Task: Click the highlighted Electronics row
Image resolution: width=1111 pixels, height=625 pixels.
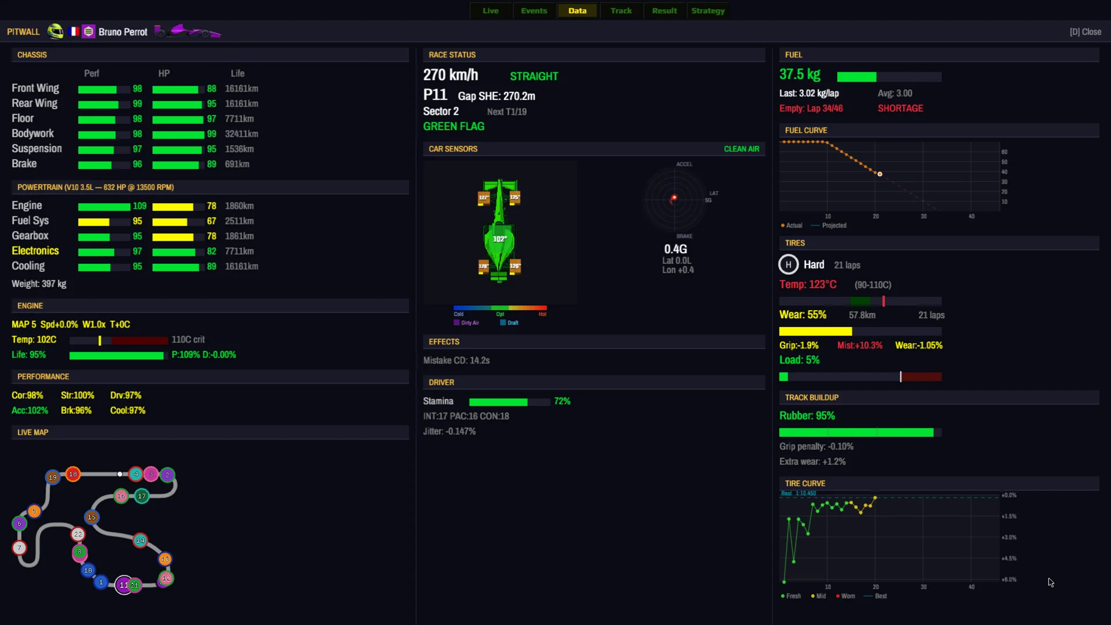Action: click(133, 251)
